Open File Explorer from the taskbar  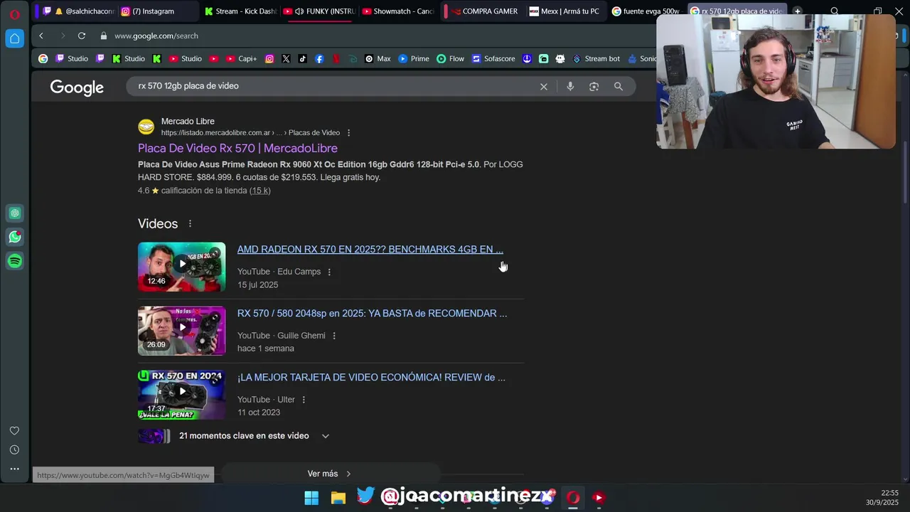pos(338,498)
